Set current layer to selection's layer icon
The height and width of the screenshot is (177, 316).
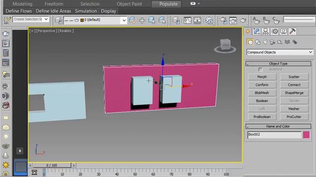pos(162,20)
